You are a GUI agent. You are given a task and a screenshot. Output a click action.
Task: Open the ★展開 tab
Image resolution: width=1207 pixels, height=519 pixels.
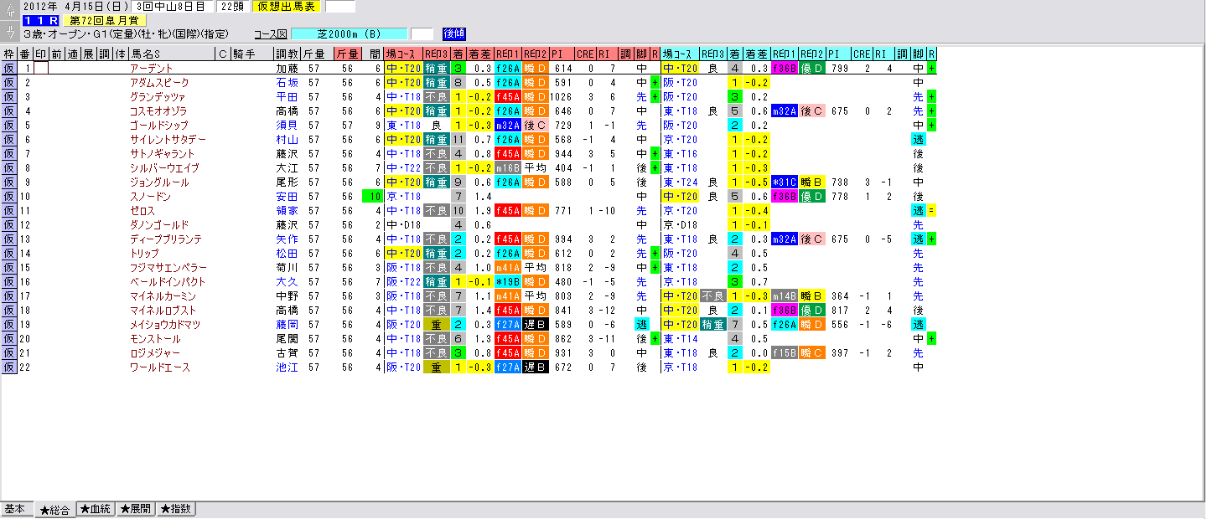136,509
